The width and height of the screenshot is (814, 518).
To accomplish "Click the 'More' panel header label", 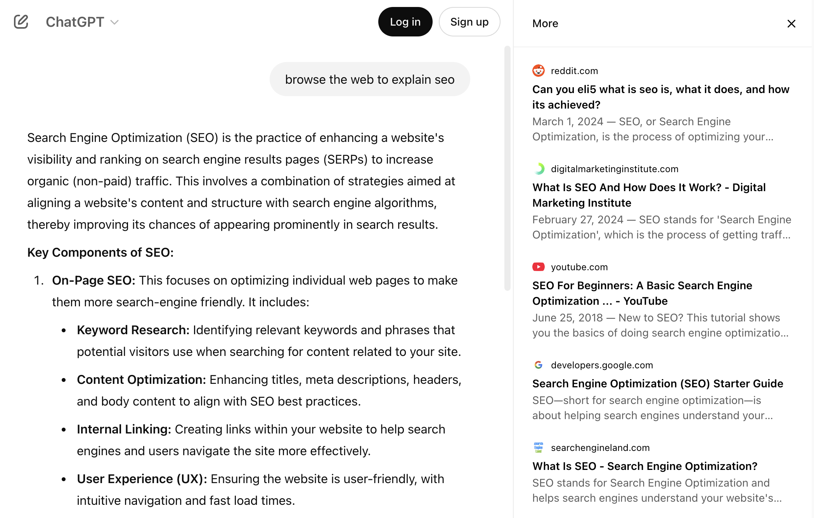I will [545, 23].
